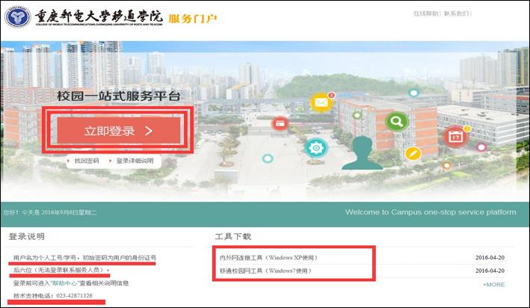Click the 登录说明 section heading

coord(26,236)
